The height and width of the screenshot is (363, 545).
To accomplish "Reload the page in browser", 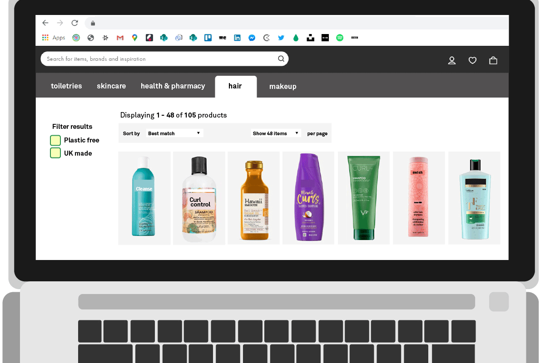I will point(75,23).
